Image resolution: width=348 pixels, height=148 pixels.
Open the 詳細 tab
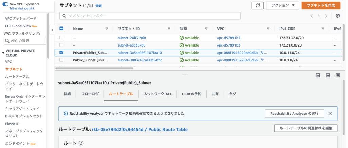pyautogui.click(x=67, y=94)
